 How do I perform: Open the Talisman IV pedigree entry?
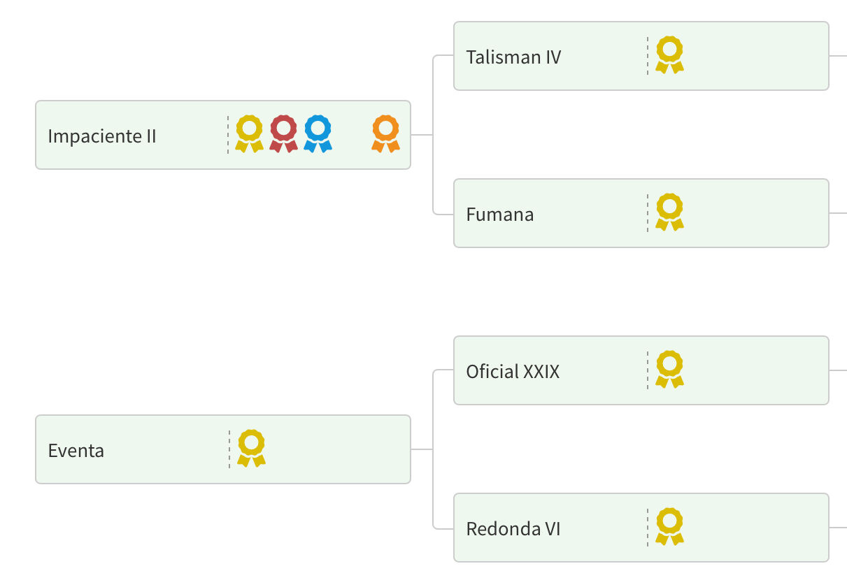click(513, 57)
